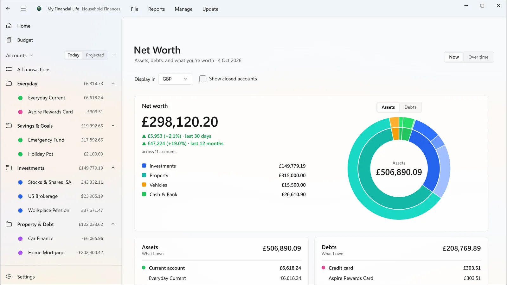507x285 pixels.
Task: Click the Investments folder icon
Action: 9,168
